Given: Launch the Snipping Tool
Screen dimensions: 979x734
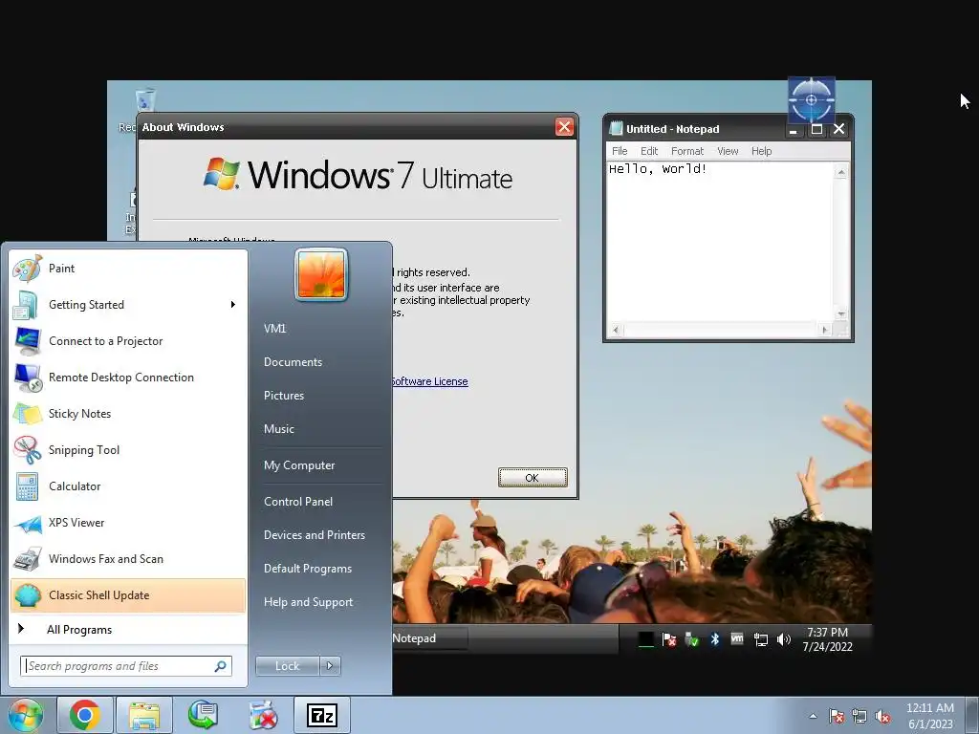Looking at the screenshot, I should (128, 450).
